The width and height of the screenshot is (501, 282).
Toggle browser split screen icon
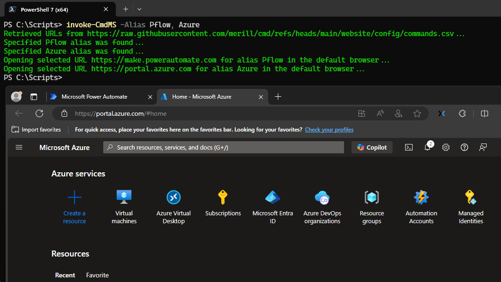coord(484,113)
